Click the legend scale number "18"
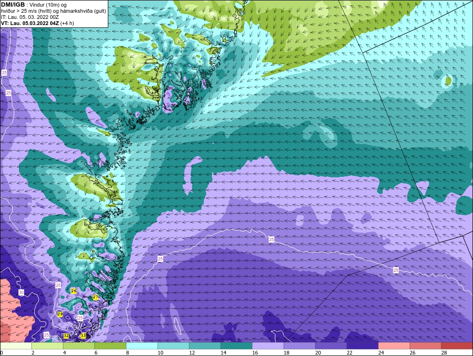Viewport: 473px width, 356px height. [x=286, y=353]
